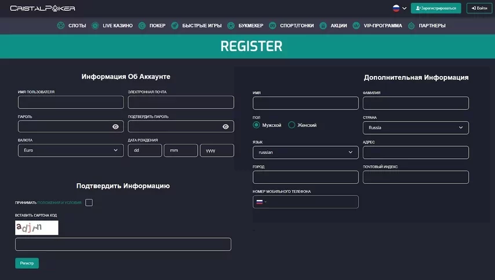Go to the VIP-Программа menu item
Screen dimensions: 495x280
point(380,26)
